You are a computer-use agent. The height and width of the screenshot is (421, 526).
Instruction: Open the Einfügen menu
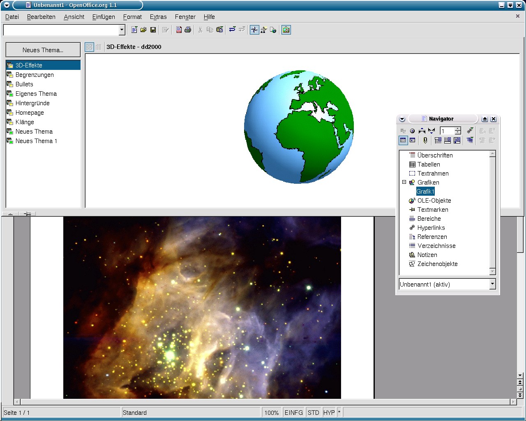[x=104, y=17]
